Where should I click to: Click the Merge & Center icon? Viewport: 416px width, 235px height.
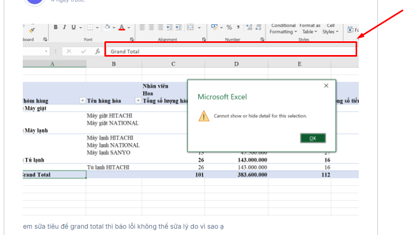(191, 28)
